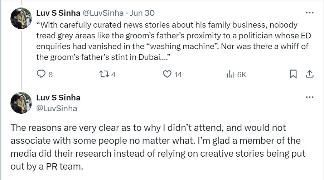Viewport: 324px width, 180px height.
Task: Click the repost count showing 4
Action: point(113,75)
